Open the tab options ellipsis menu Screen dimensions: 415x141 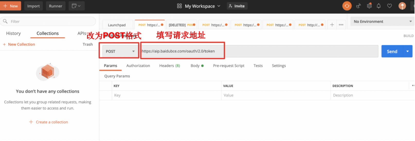[341, 25]
